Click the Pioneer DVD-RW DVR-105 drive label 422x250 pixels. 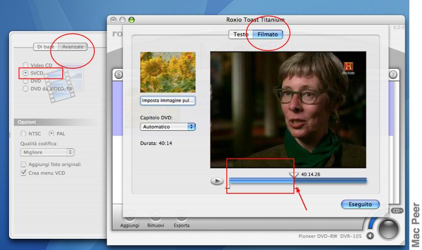click(330, 236)
